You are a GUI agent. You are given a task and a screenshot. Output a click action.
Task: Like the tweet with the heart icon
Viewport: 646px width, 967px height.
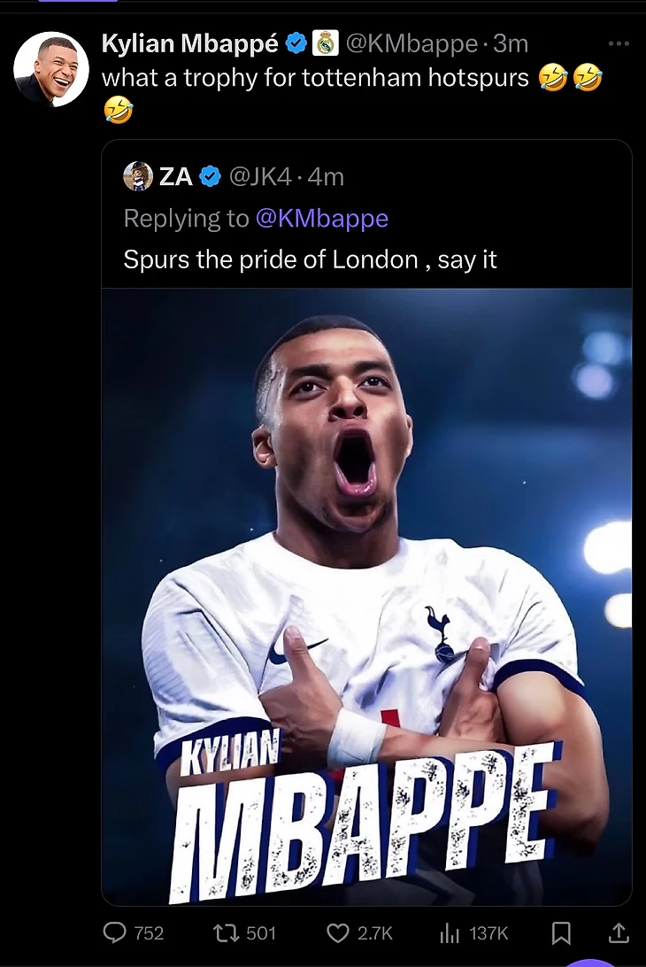point(338,932)
